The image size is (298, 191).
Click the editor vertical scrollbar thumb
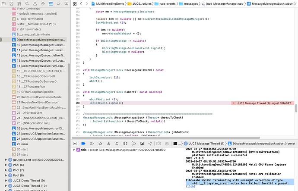296,108
